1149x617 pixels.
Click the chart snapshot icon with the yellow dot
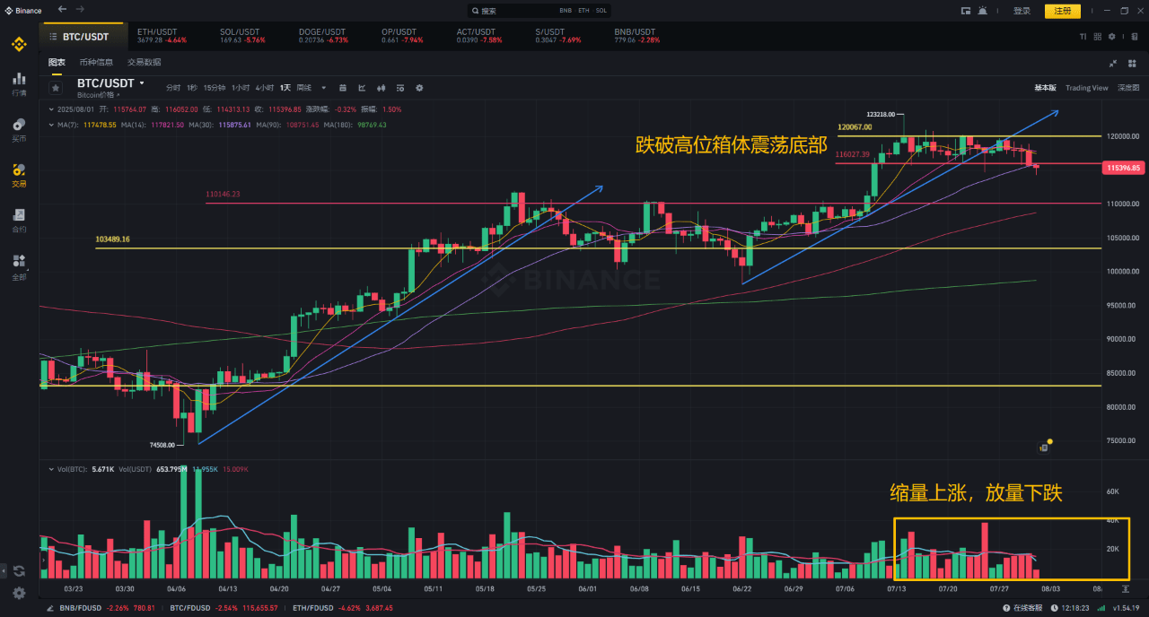pos(1044,446)
